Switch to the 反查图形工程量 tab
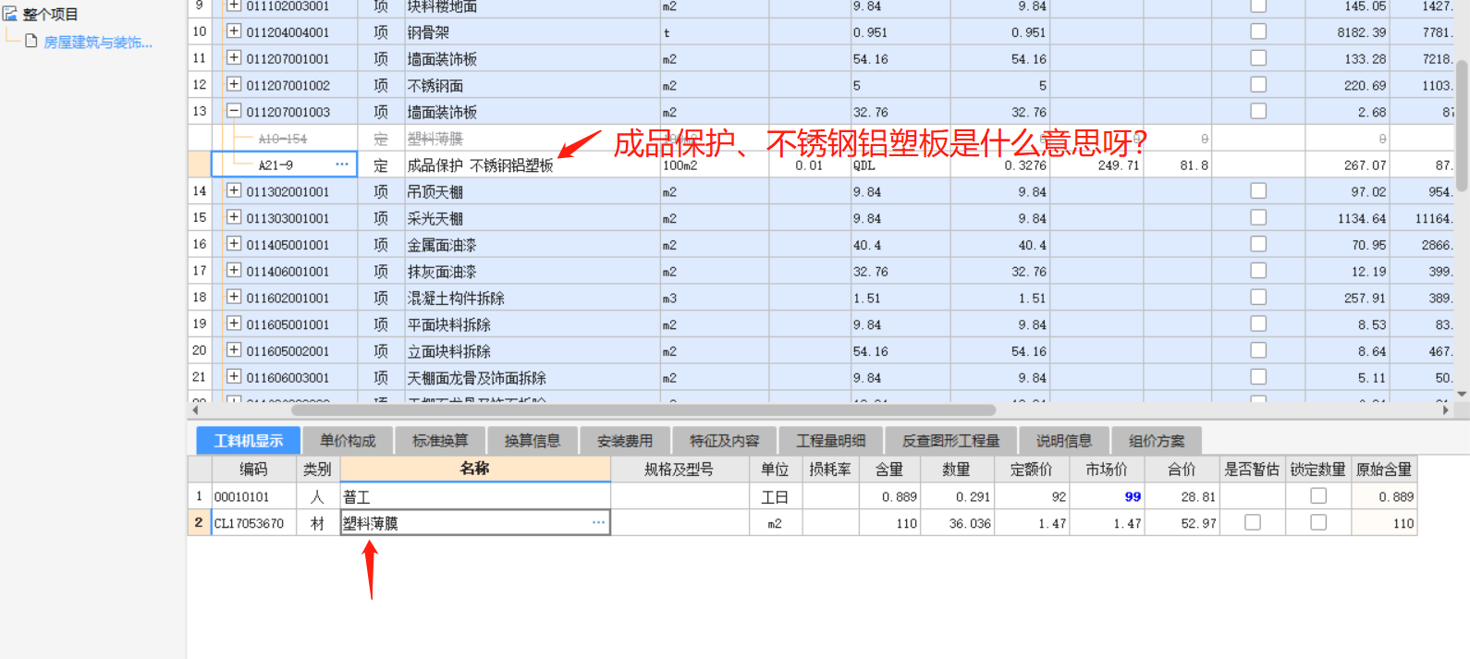Viewport: 1470px width, 659px height. 951,441
